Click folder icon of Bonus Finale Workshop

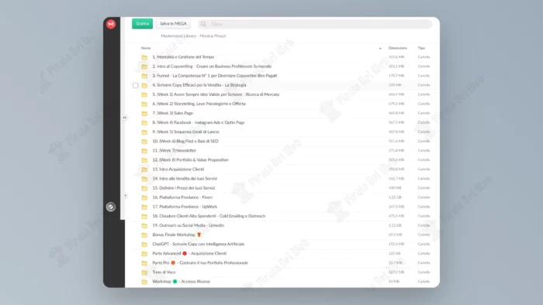coord(144,235)
